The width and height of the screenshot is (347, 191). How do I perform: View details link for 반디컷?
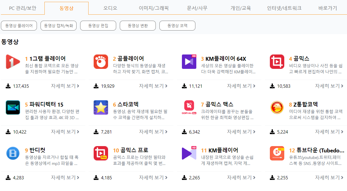[65, 178]
